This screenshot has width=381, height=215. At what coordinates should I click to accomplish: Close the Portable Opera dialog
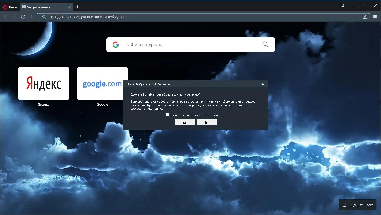click(x=263, y=84)
